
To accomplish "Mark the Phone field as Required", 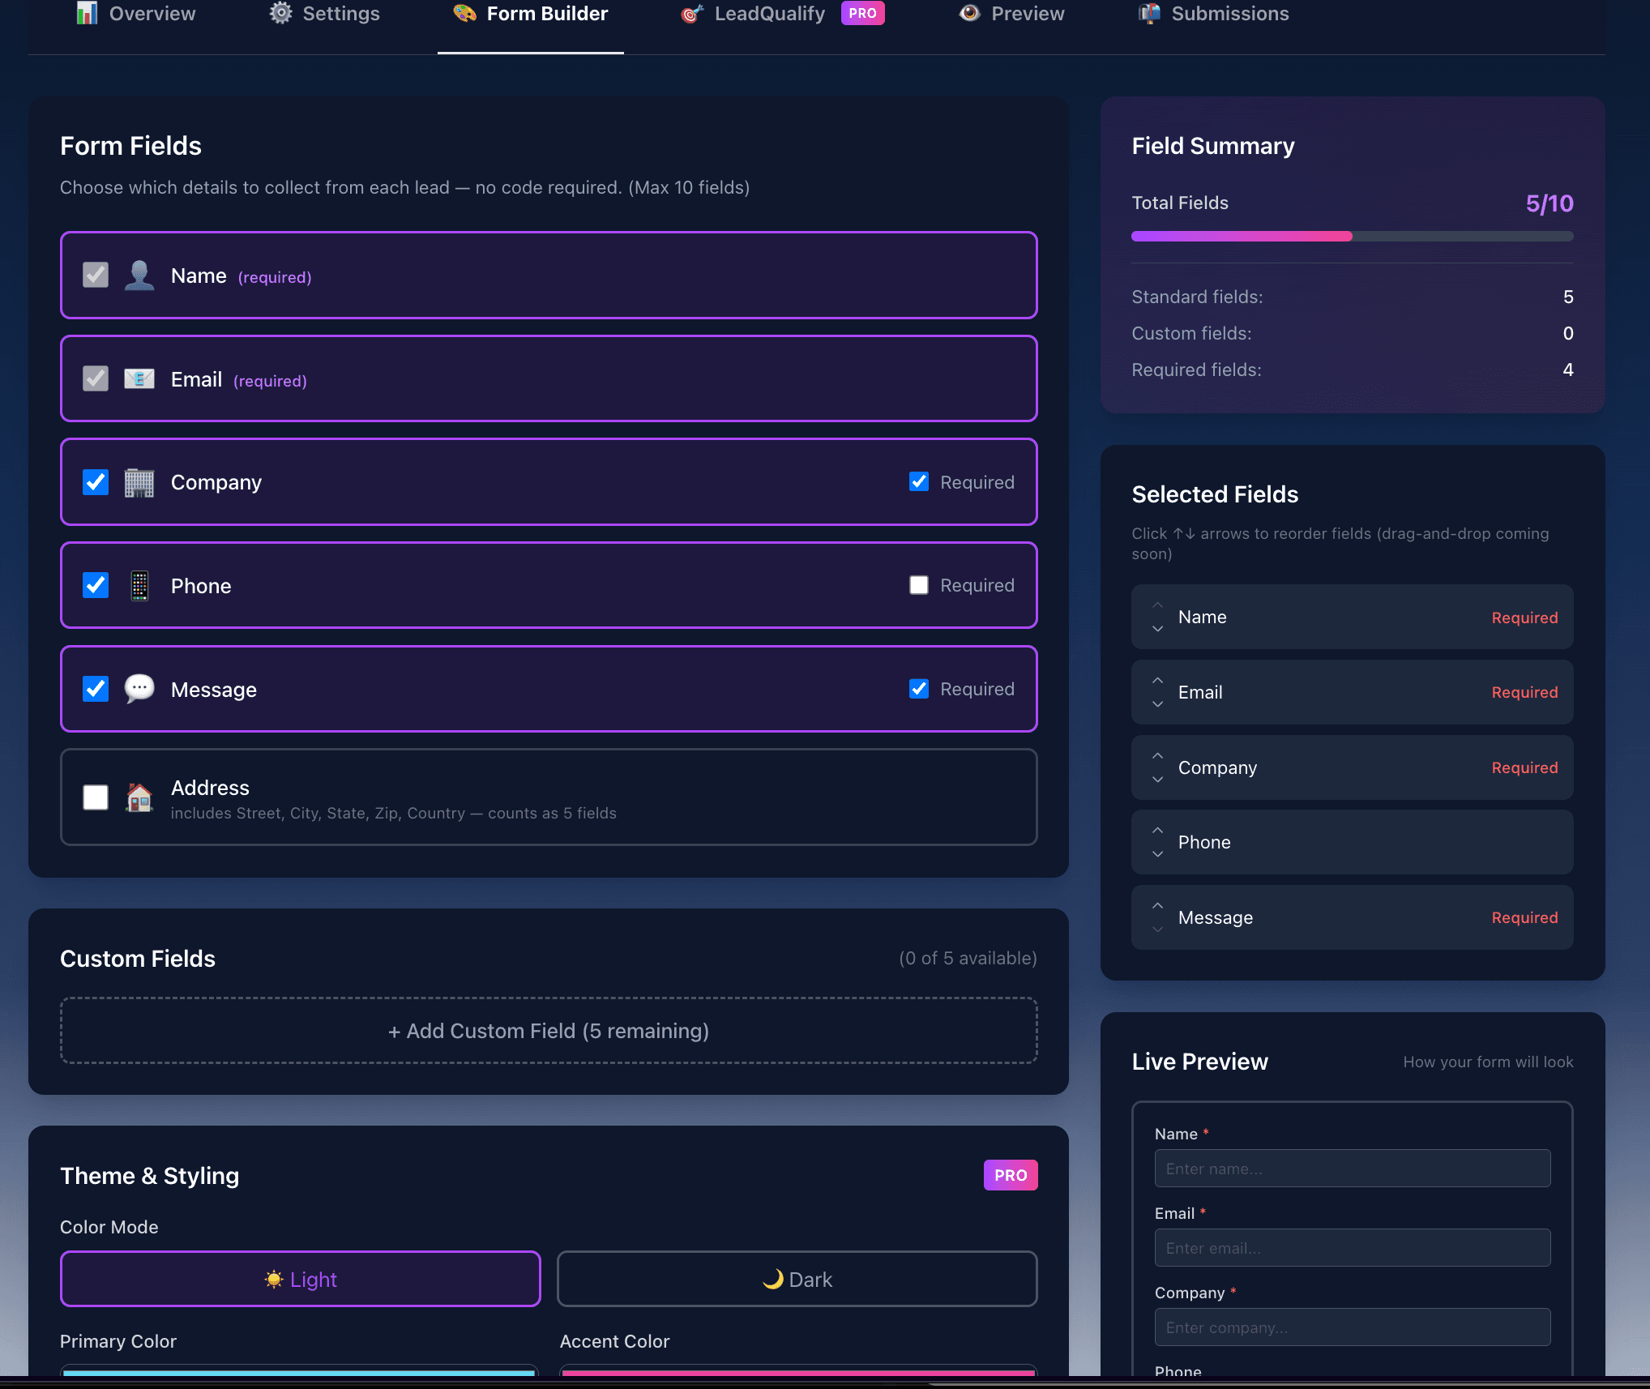I will pyautogui.click(x=918, y=584).
